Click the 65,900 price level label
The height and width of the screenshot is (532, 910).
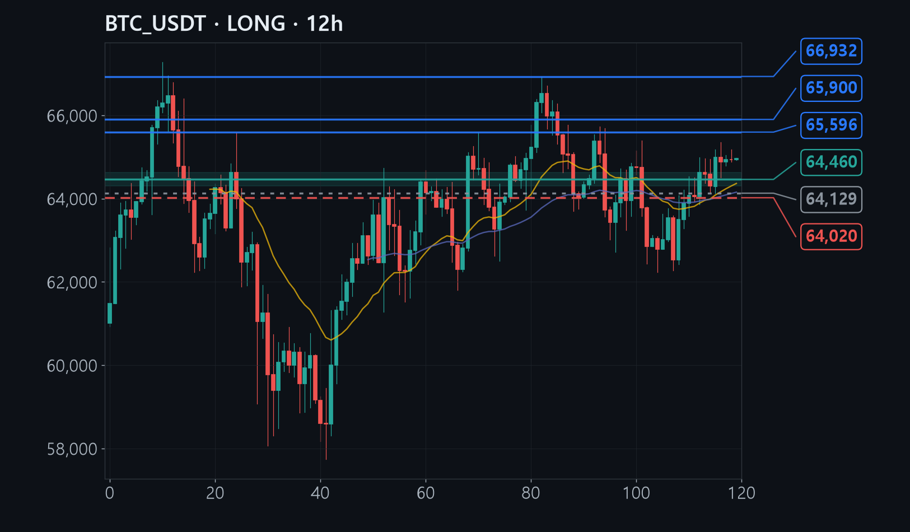click(x=831, y=88)
